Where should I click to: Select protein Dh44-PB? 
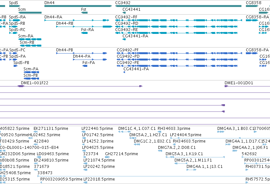pyautogui.click(x=82, y=53)
